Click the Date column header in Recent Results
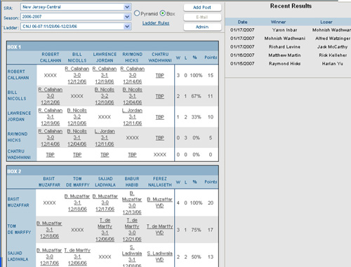351x267 pixels. (242, 22)
